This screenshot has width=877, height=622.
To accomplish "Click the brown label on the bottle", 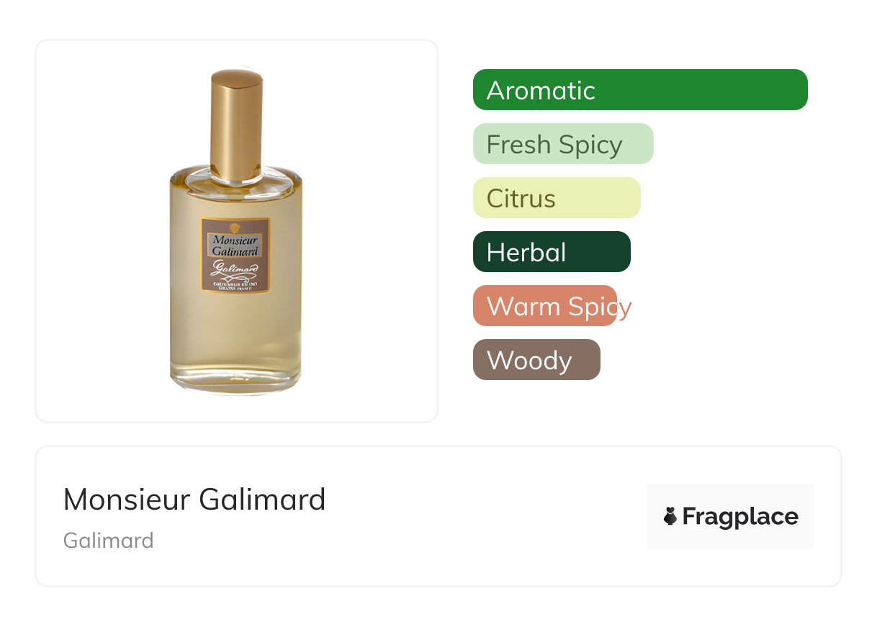I will click(235, 255).
